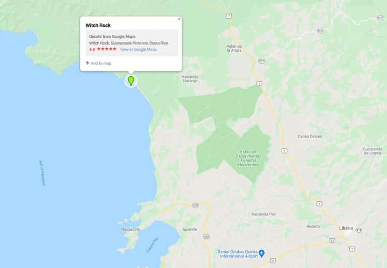Select the Iguanita map label
Image resolution: width=387 pixels, height=268 pixels.
tap(190, 230)
